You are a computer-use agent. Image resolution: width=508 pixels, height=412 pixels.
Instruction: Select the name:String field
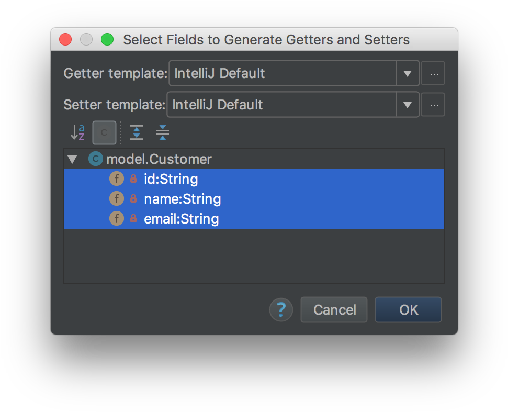183,198
